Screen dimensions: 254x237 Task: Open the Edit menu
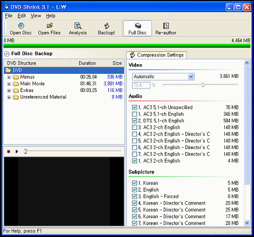(x=22, y=16)
